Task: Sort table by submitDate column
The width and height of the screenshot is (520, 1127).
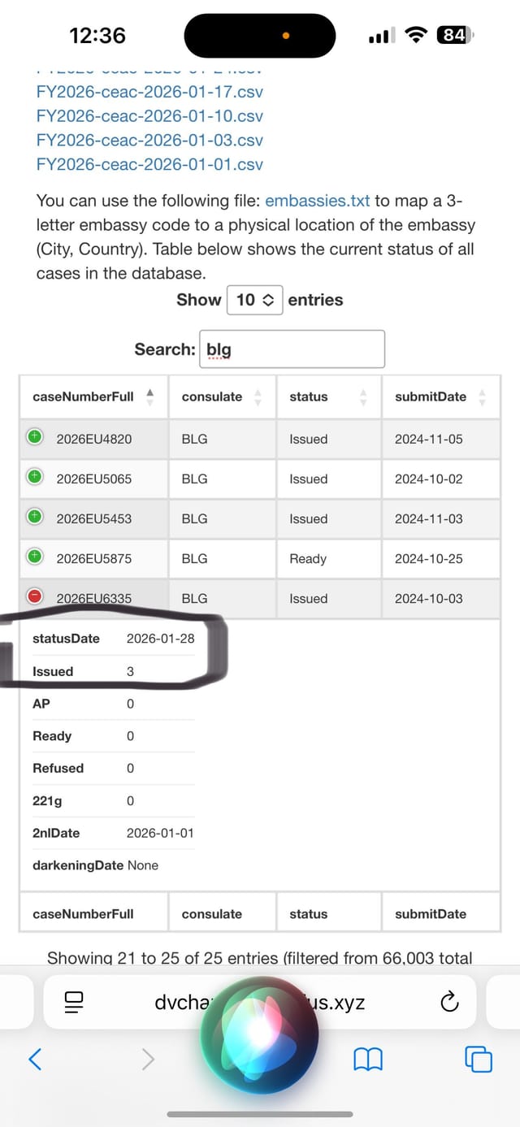Action: coord(441,397)
